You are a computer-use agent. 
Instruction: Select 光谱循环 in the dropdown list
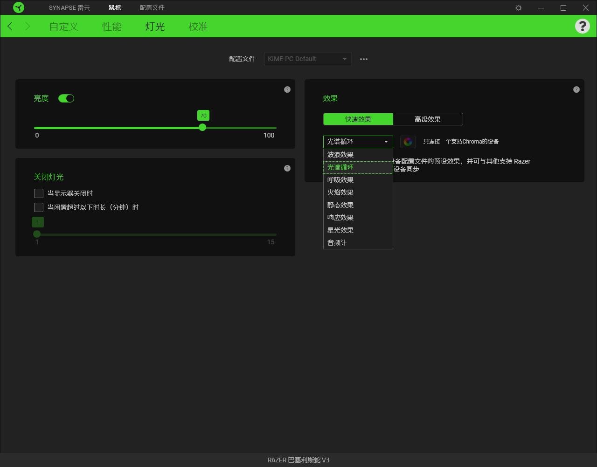click(358, 167)
